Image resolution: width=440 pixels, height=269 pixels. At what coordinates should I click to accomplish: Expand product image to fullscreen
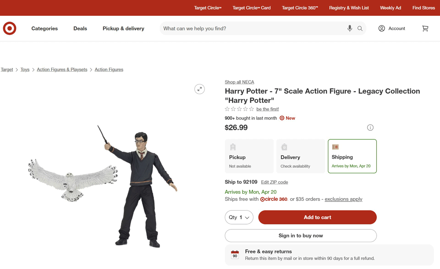point(200,89)
